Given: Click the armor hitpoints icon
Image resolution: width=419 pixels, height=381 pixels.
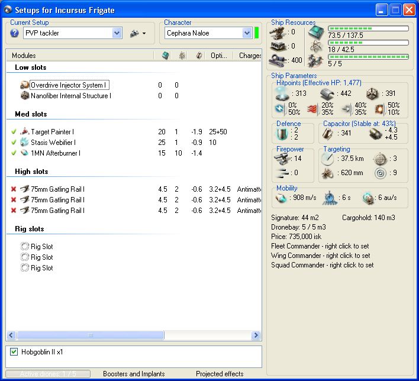Looking at the screenshot, I should pos(327,94).
